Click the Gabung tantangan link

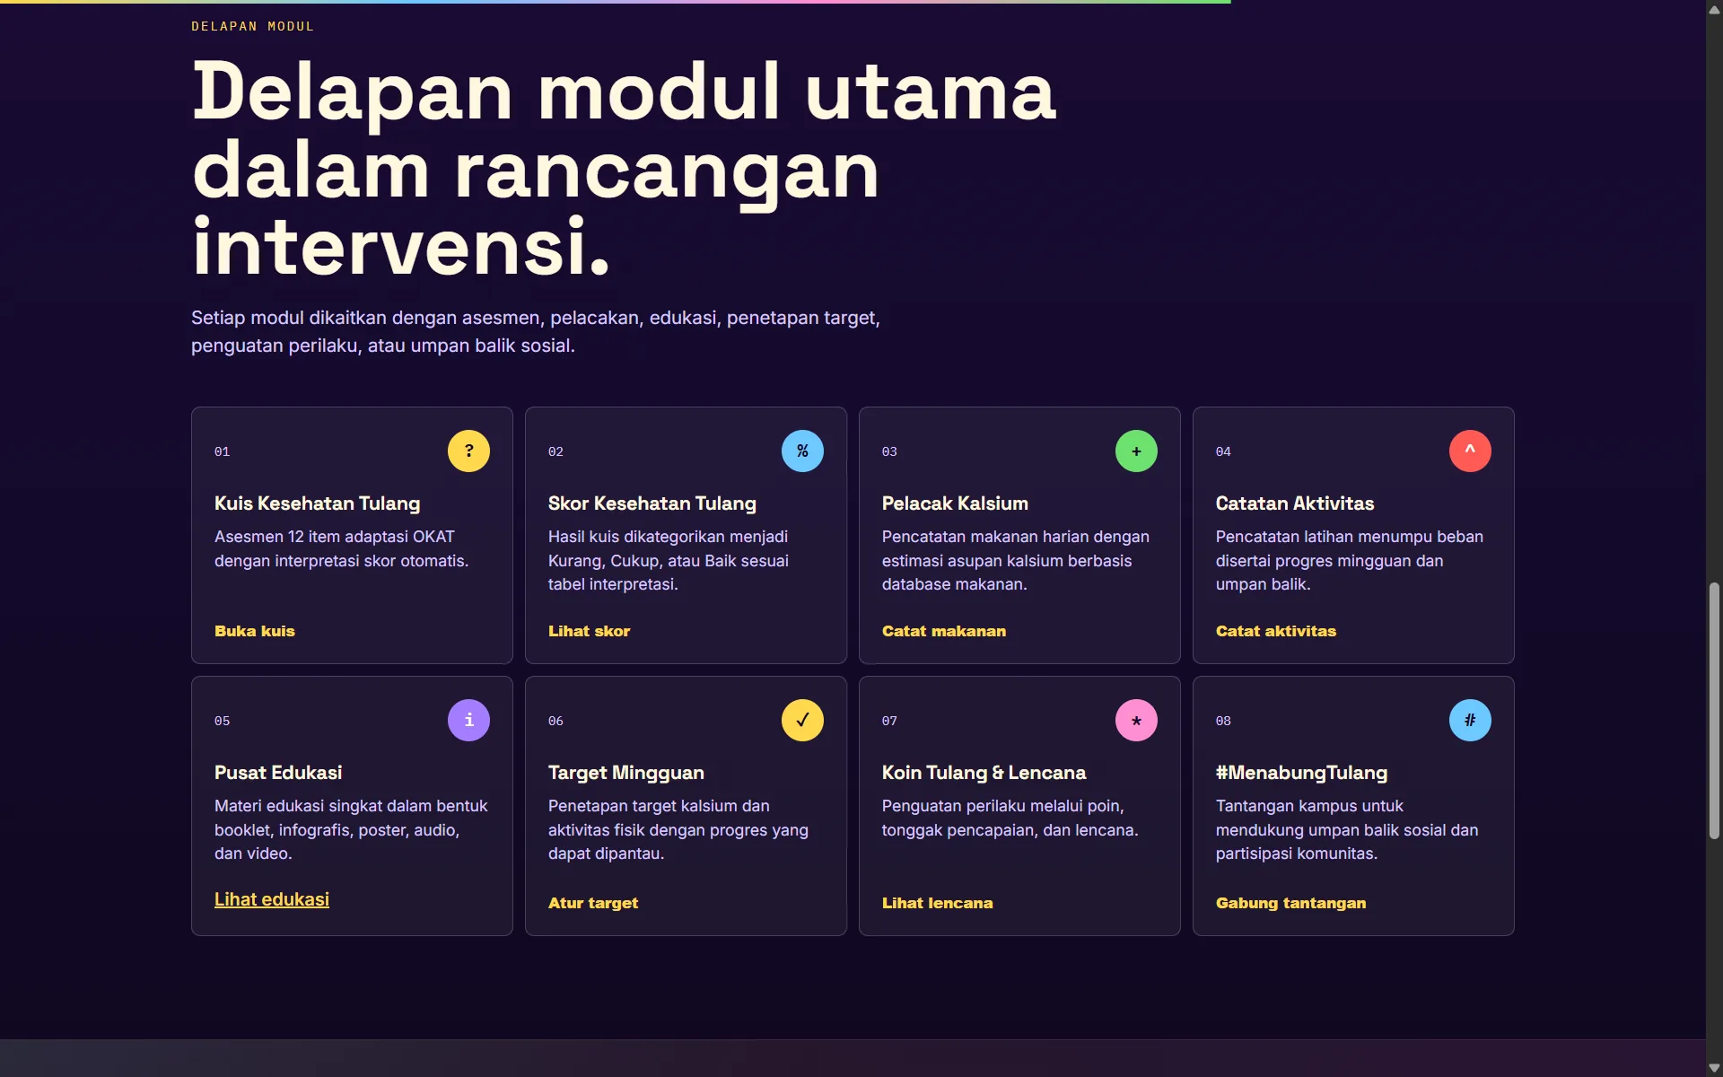pos(1291,903)
